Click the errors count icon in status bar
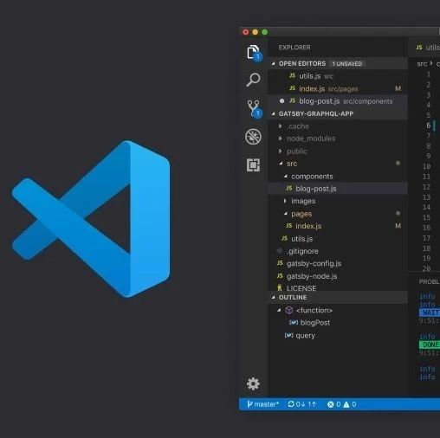 click(331, 404)
